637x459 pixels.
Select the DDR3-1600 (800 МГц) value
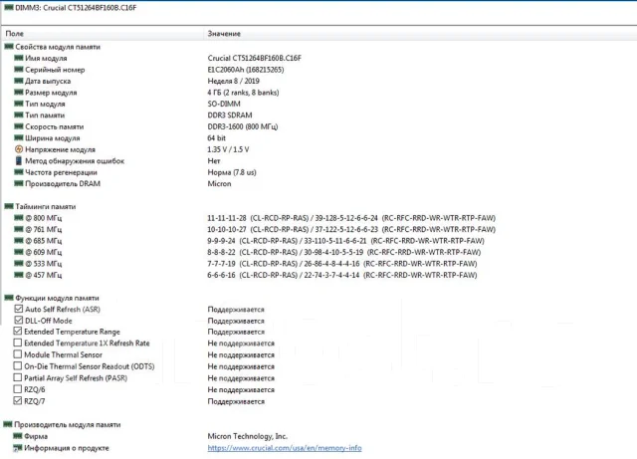point(243,126)
